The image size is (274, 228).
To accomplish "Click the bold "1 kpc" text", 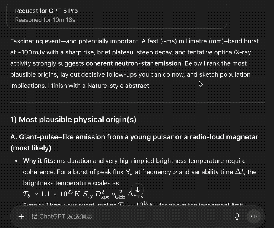I will coord(53,206).
